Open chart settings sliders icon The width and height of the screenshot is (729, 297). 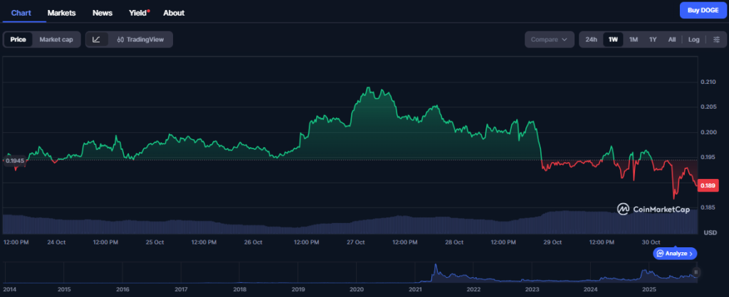[x=716, y=40]
